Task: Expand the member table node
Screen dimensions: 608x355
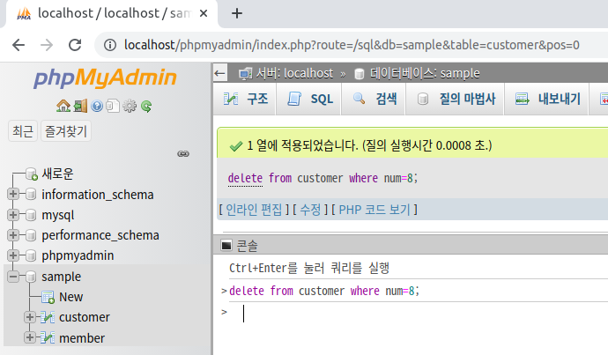Action: (30, 337)
